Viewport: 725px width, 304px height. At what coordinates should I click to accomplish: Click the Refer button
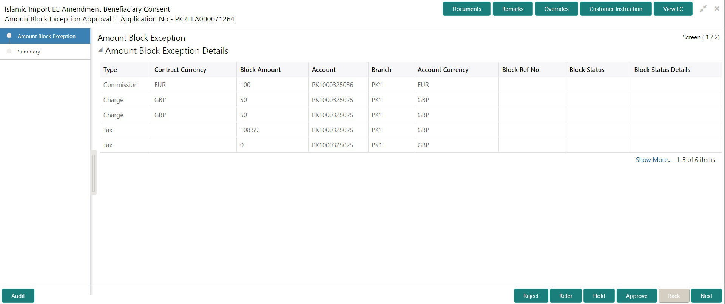(x=566, y=296)
